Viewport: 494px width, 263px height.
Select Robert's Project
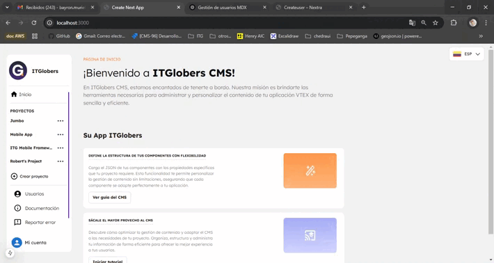click(26, 161)
